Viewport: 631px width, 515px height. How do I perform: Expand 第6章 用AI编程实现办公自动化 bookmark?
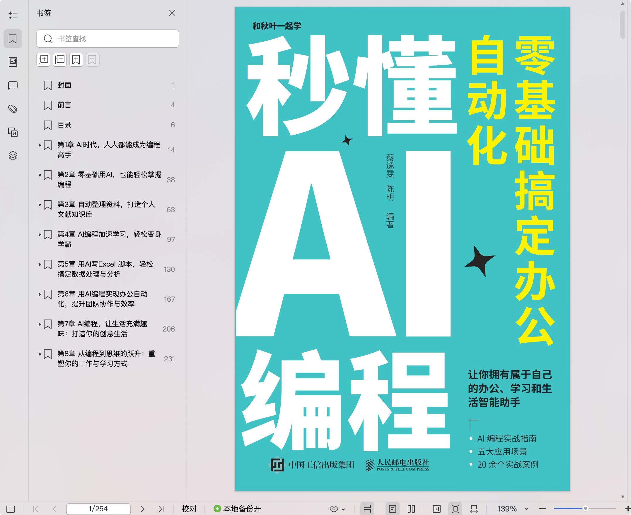tap(40, 294)
